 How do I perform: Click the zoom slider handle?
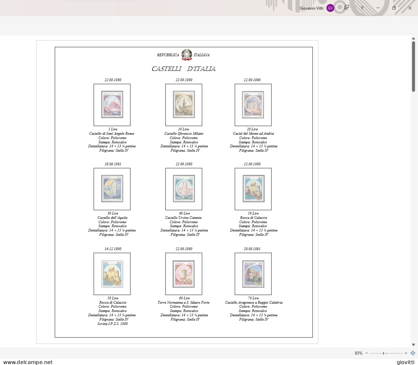[383, 353]
